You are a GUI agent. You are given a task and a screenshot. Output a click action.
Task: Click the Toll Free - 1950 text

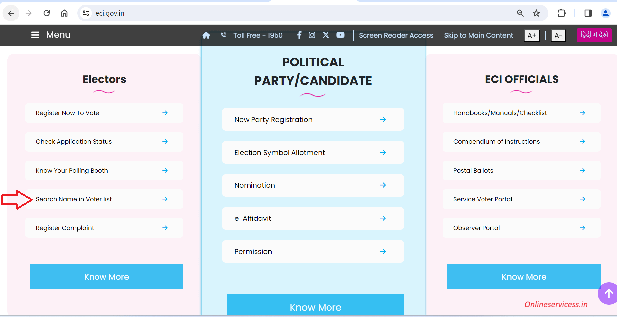tap(258, 35)
